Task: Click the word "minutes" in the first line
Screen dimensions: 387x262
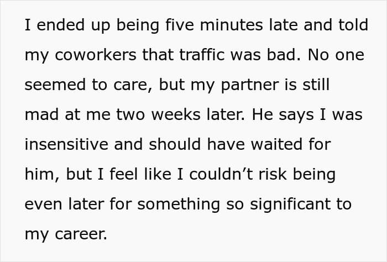Action: (231, 25)
